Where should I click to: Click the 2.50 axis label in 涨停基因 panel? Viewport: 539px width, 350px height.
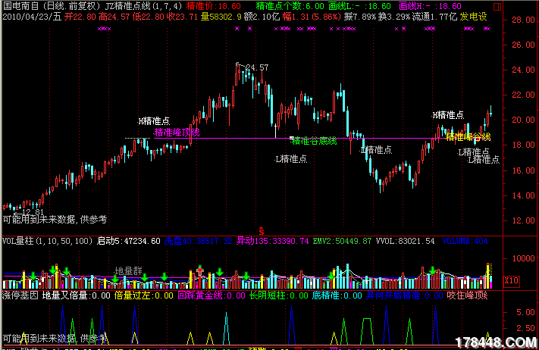525,328
